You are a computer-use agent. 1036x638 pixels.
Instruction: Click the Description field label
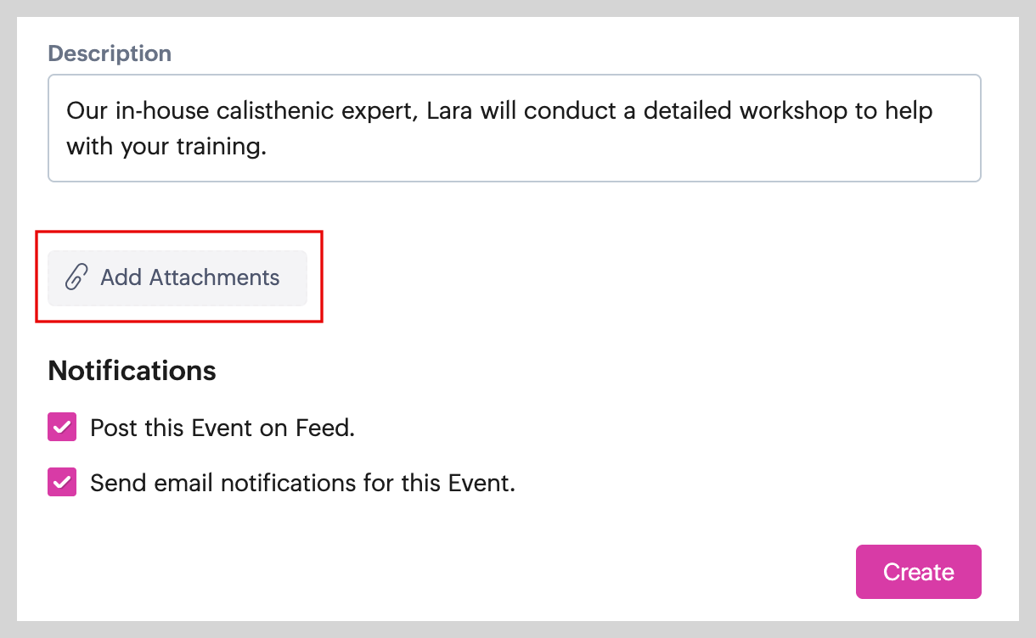tap(110, 53)
